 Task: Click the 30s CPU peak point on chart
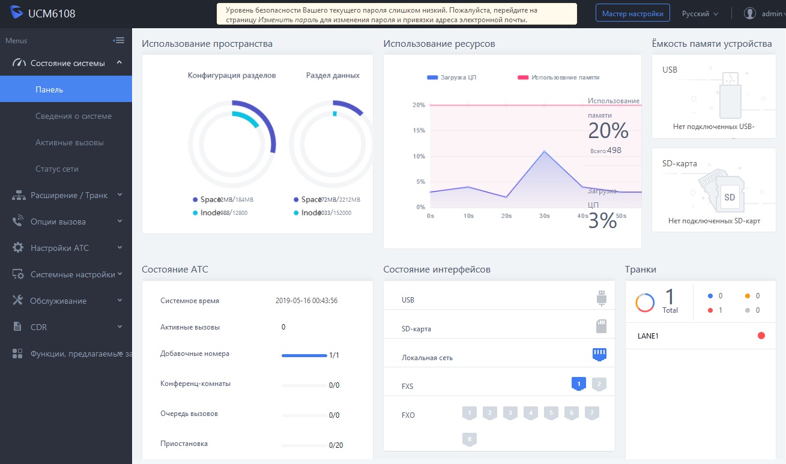point(545,151)
